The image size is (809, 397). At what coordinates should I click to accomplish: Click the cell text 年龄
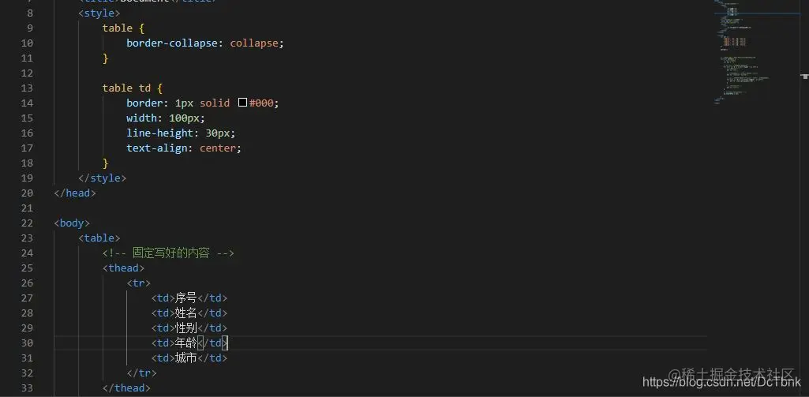185,343
